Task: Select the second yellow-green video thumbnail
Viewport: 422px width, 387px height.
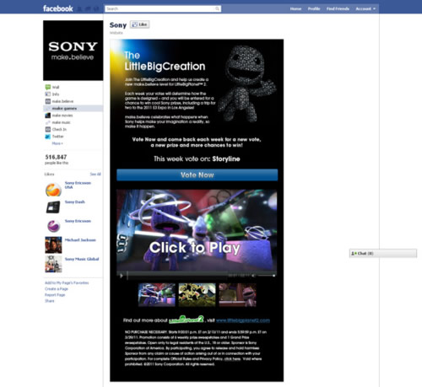Action: point(197,294)
